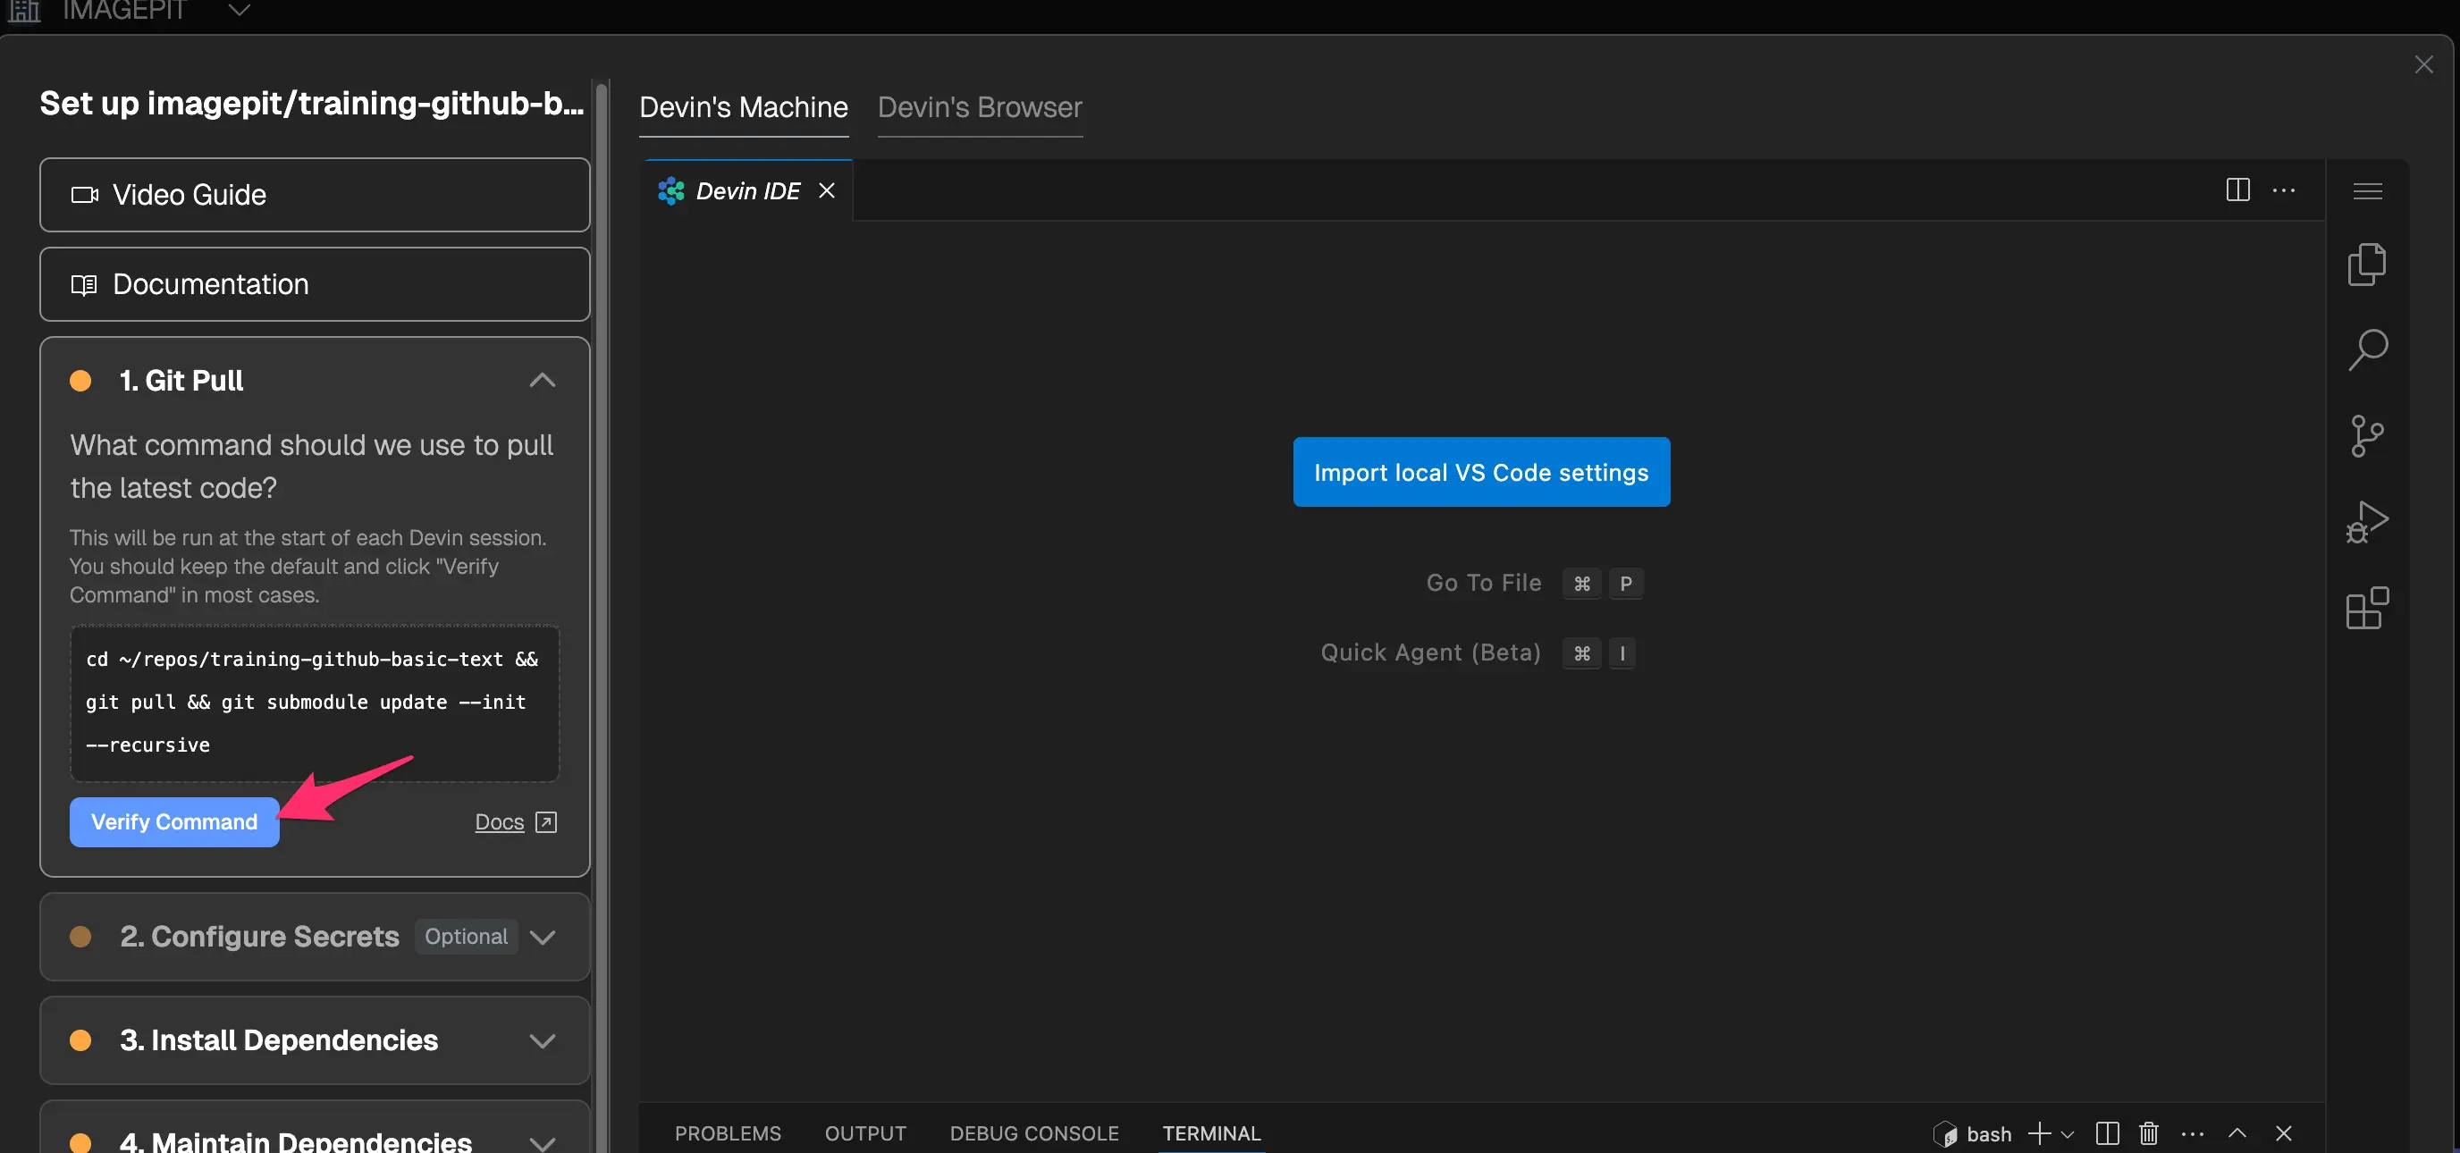
Task: Click Import local VS Code settings
Action: pos(1480,472)
